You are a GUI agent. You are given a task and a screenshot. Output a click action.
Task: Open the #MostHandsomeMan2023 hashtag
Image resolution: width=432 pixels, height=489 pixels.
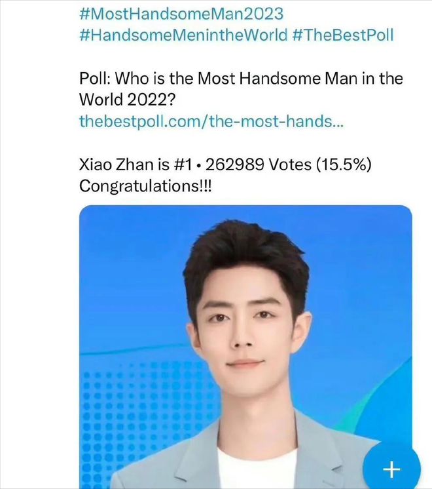[181, 14]
